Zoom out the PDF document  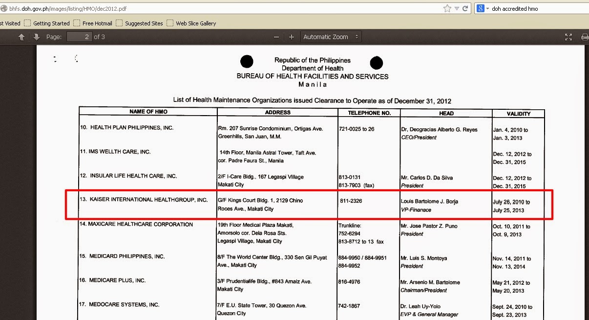(x=276, y=37)
